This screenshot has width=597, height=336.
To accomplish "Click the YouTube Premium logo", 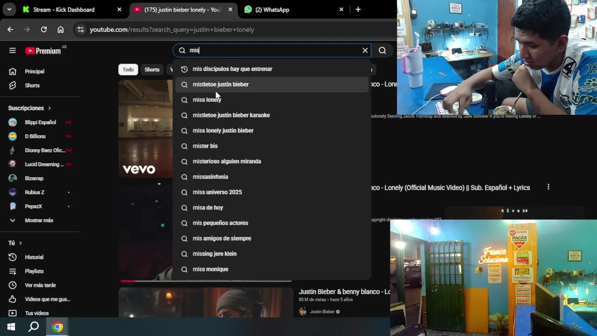I will 43,50.
